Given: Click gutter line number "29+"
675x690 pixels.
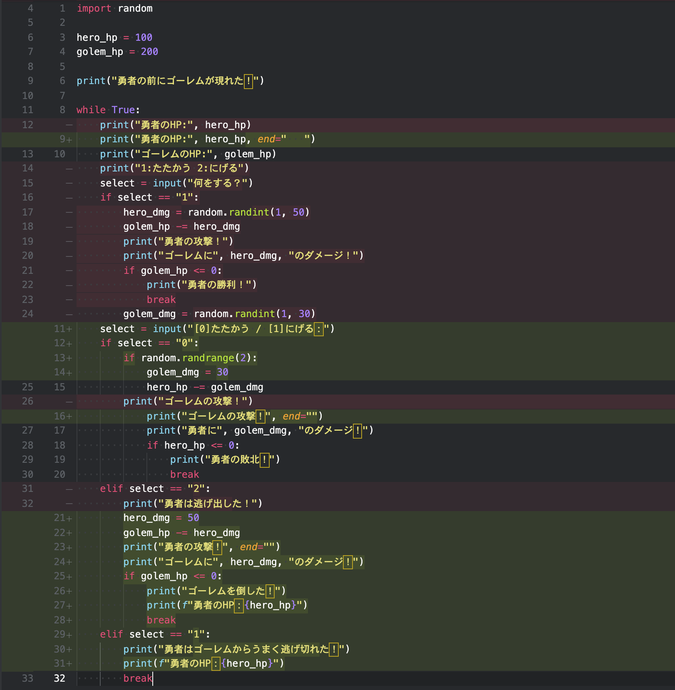Looking at the screenshot, I should point(63,634).
